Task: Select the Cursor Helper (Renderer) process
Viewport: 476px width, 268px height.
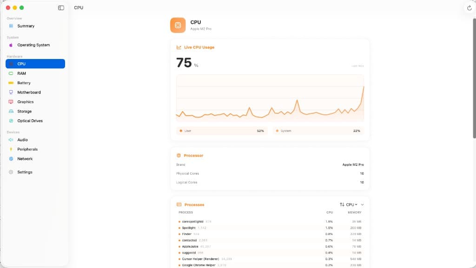Action: coord(270,259)
